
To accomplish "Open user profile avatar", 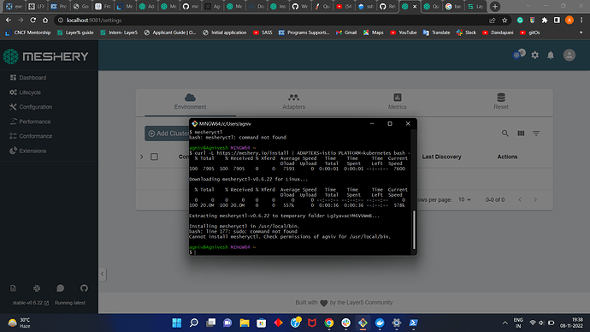I will [x=569, y=56].
